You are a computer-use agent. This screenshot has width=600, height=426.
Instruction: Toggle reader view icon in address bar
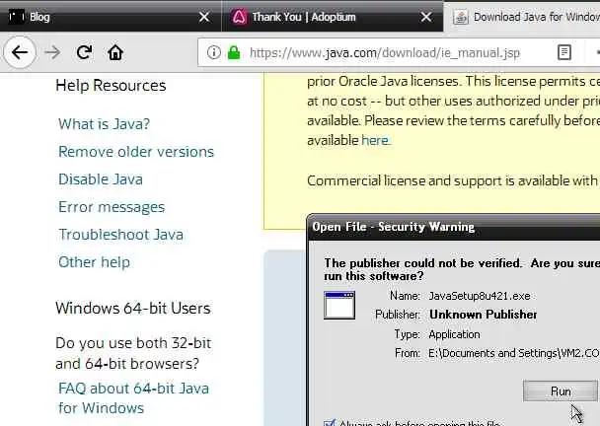tap(564, 52)
